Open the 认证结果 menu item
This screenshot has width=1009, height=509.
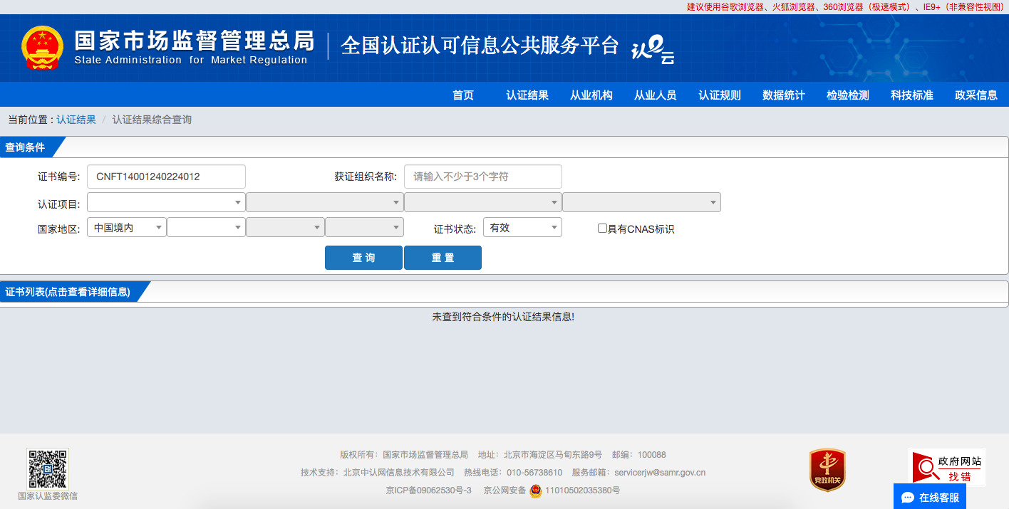(x=527, y=95)
